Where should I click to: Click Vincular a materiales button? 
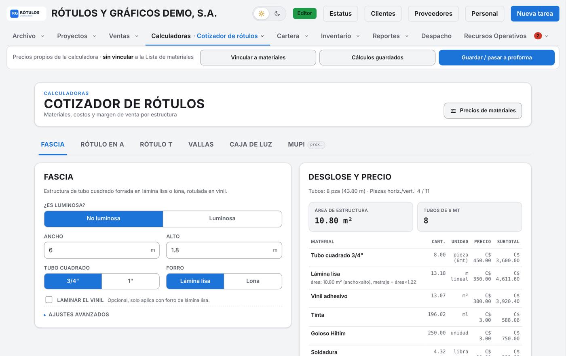click(x=258, y=57)
